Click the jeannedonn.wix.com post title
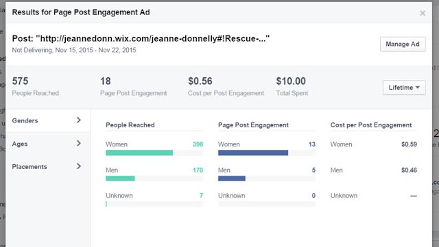 click(x=141, y=38)
